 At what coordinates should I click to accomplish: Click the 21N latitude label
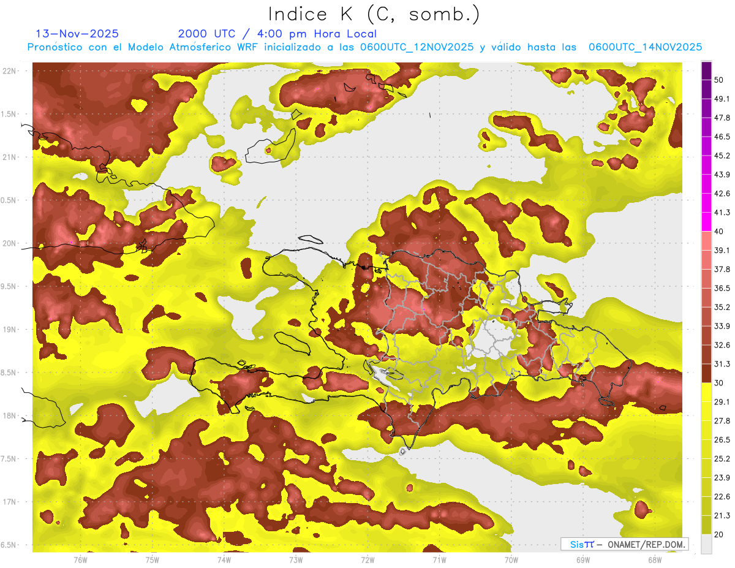click(10, 157)
